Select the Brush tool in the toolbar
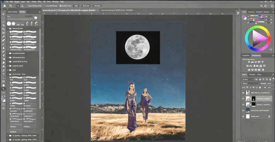The height and width of the screenshot is (142, 275). [x=3, y=44]
